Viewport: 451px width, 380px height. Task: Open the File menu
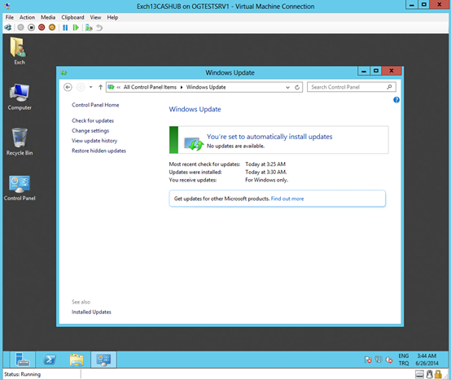[x=10, y=17]
